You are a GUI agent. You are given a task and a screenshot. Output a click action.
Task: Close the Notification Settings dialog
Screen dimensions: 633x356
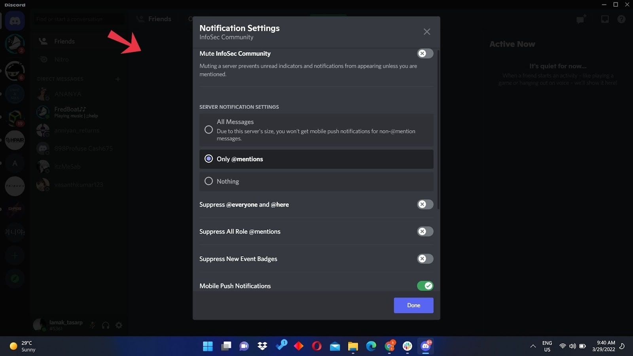[426, 32]
